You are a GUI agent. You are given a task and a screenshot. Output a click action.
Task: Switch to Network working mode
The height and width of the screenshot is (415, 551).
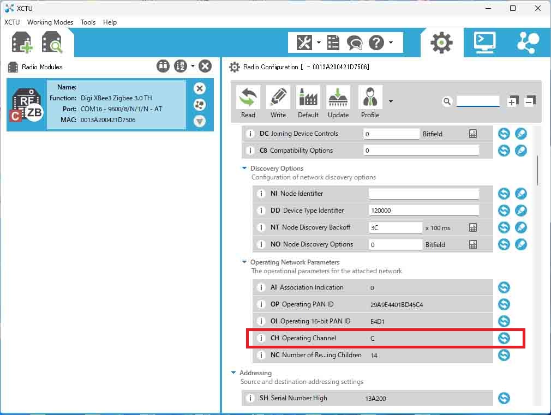click(x=527, y=43)
